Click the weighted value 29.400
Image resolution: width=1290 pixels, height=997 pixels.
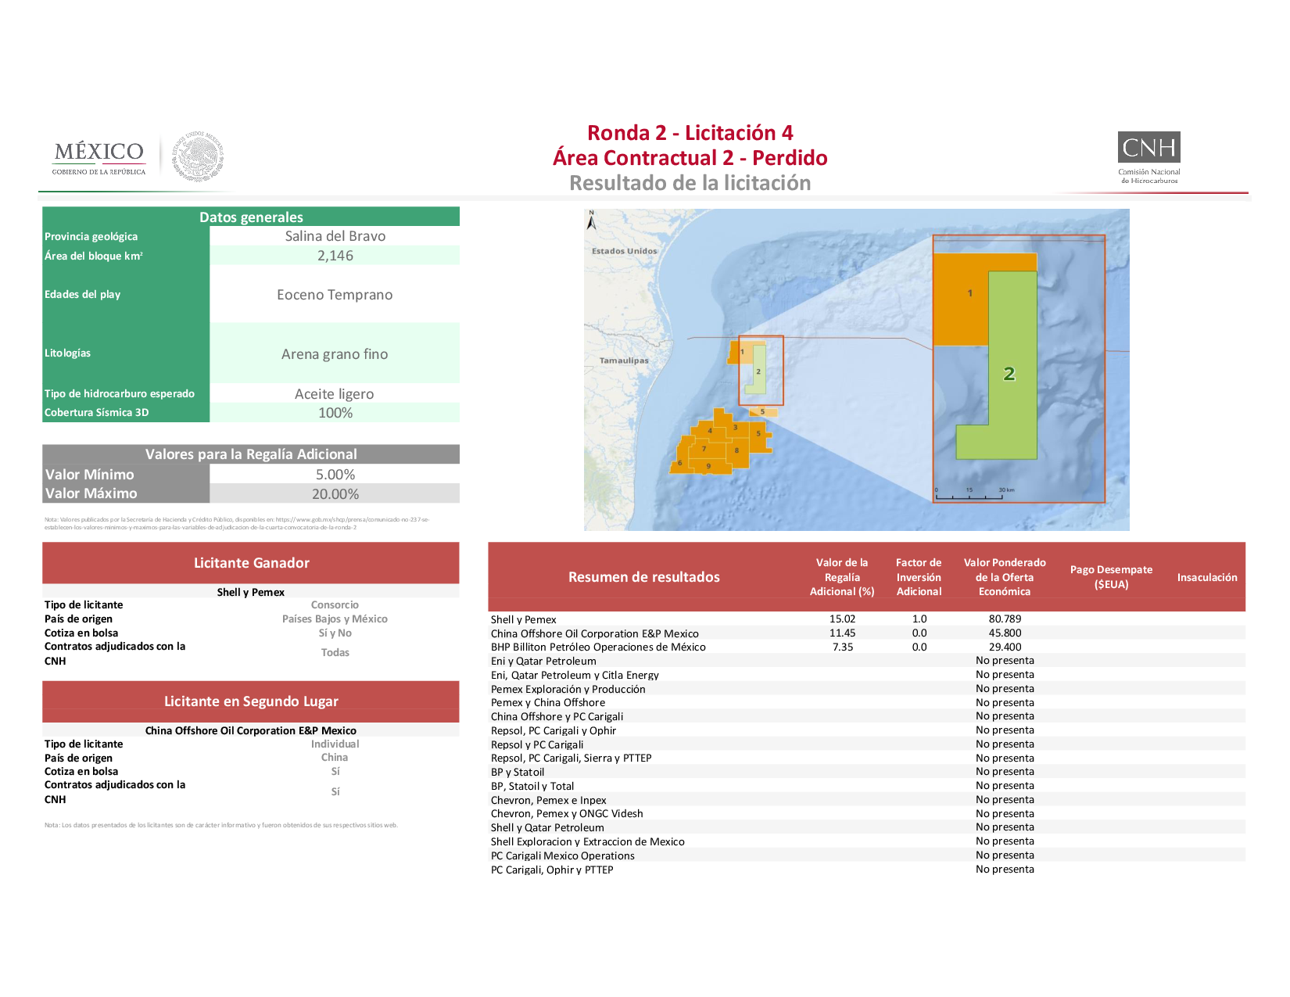tap(1005, 647)
